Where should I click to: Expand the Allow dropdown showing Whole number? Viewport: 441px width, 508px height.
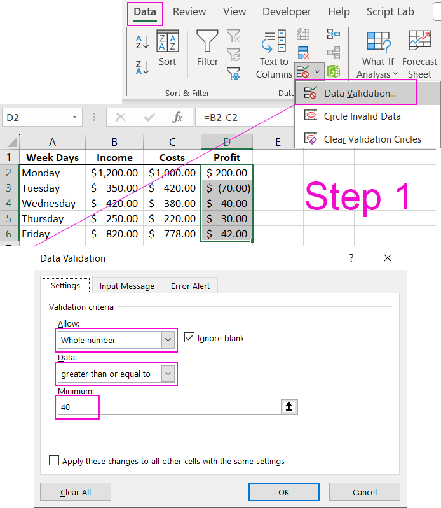point(168,340)
